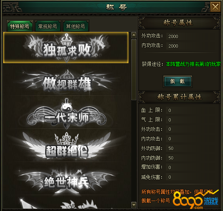Choose the 一代宗师 title emblem

pyautogui.click(x=67, y=114)
